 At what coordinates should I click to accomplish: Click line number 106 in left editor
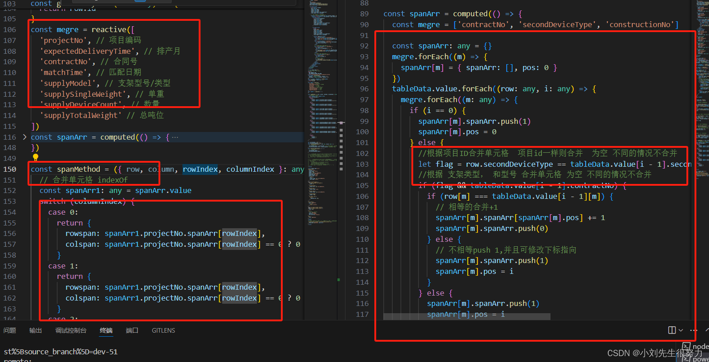[x=9, y=29]
